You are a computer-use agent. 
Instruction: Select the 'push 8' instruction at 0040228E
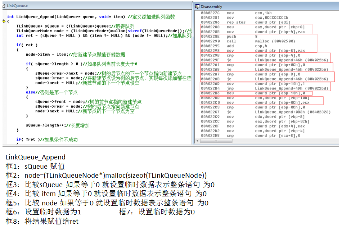coord(229,37)
